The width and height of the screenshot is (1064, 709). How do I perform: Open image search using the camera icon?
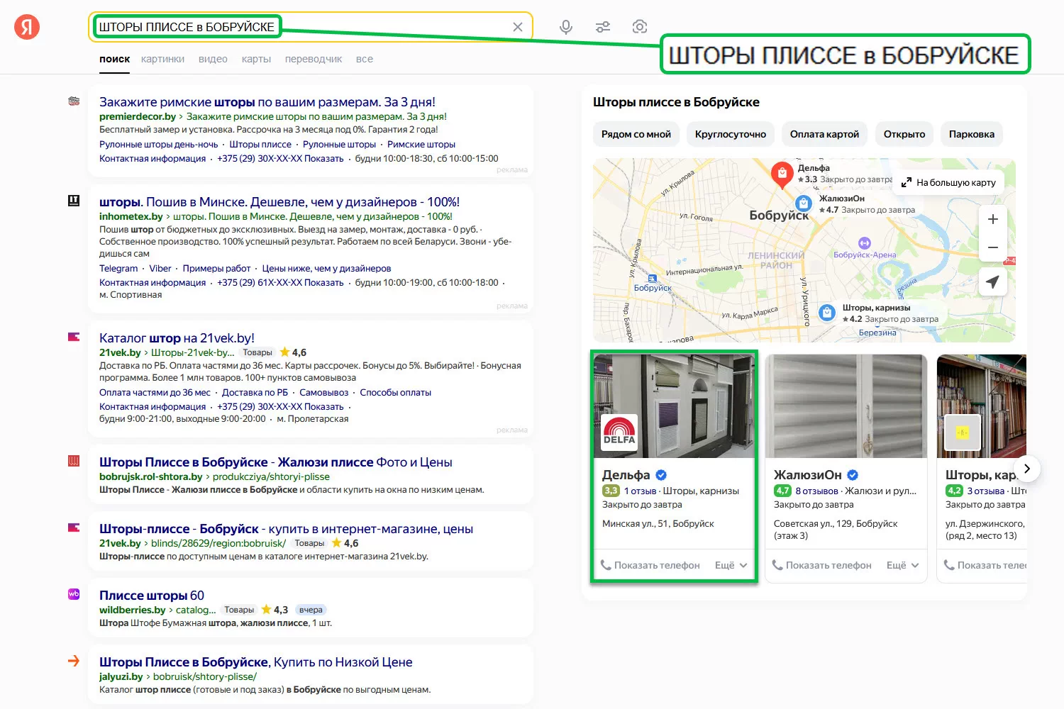639,27
